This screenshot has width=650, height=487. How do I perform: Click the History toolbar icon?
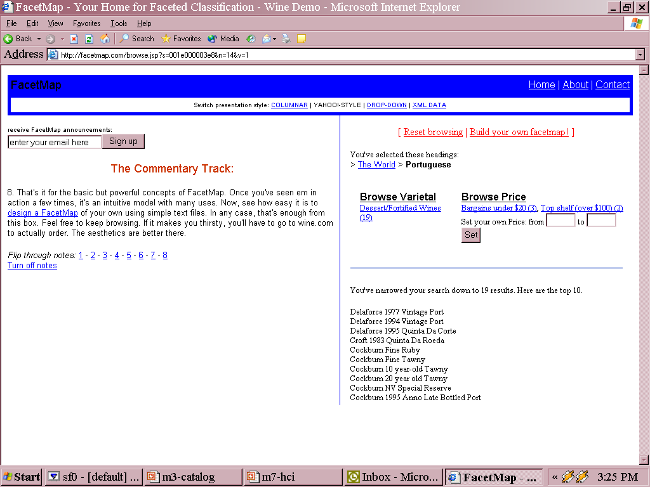point(251,39)
